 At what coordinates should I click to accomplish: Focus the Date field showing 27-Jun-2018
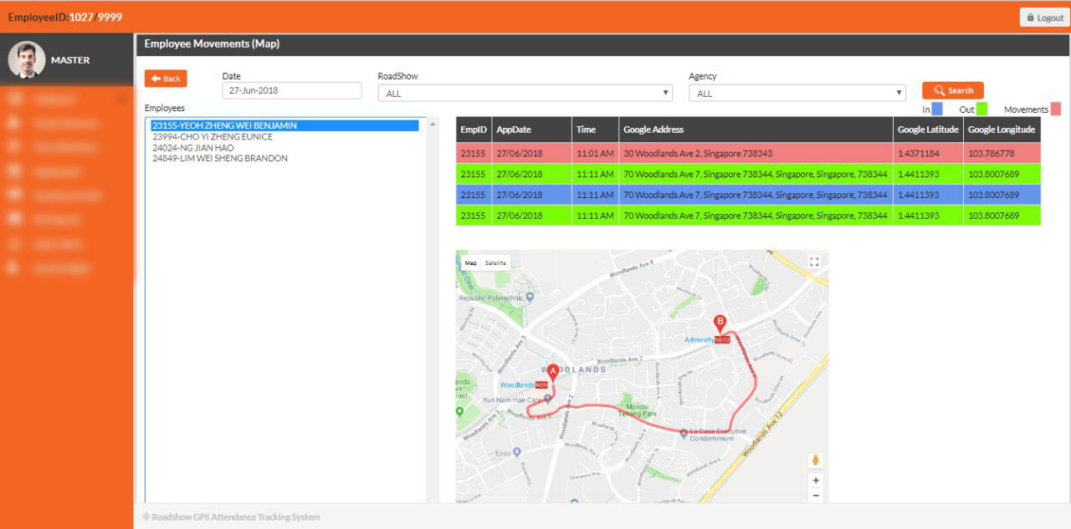pos(292,90)
